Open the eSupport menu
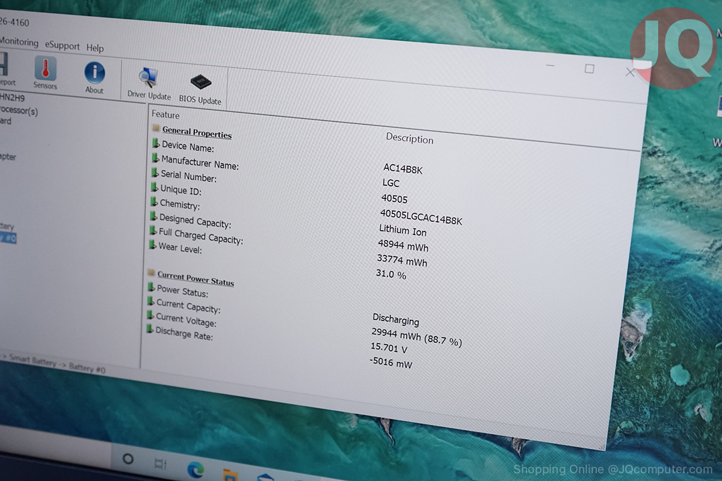This screenshot has width=722, height=481. (x=62, y=45)
